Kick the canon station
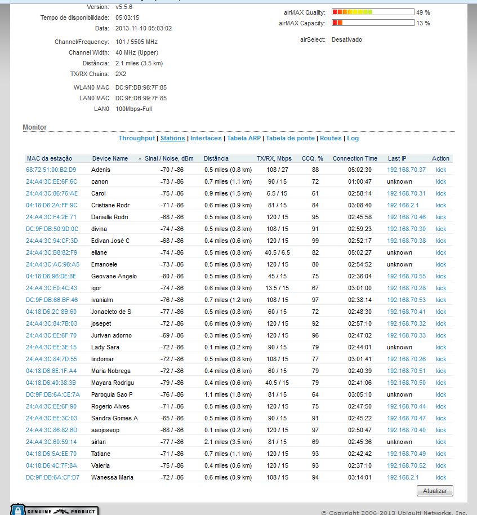Viewport: 477px width, 515px height. coord(441,181)
